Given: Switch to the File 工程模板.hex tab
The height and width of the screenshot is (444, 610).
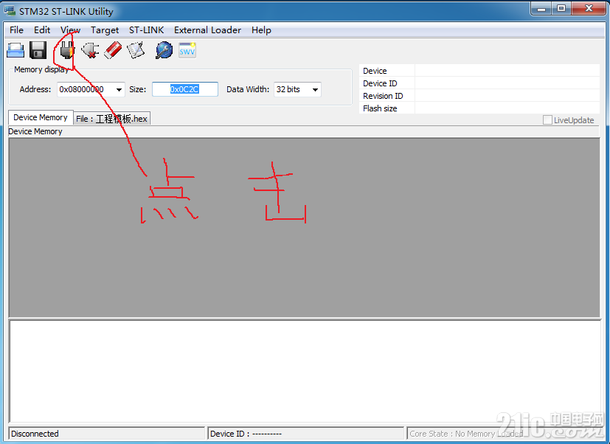Looking at the screenshot, I should click(x=111, y=119).
